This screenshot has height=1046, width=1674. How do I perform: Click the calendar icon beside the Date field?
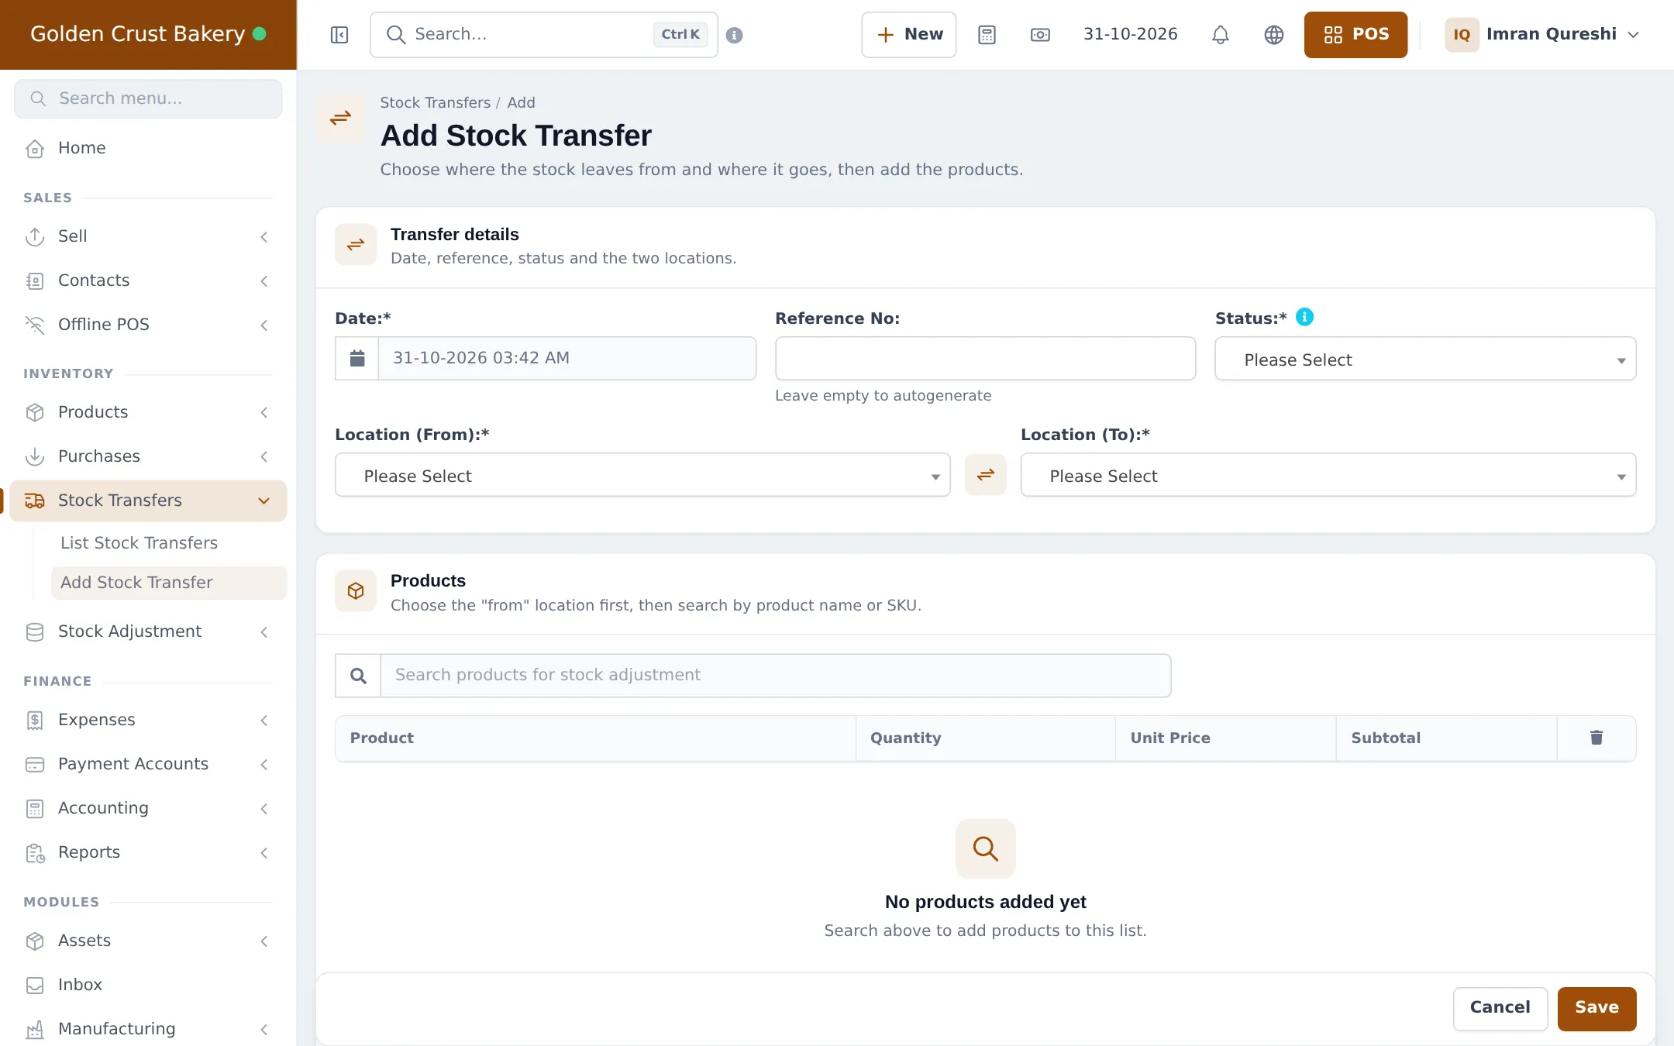pyautogui.click(x=357, y=358)
